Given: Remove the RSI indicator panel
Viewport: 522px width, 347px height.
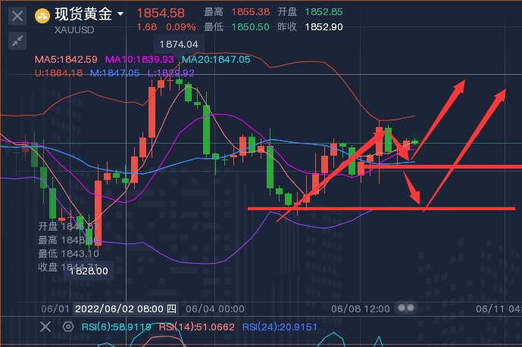Looking at the screenshot, I should point(45,327).
